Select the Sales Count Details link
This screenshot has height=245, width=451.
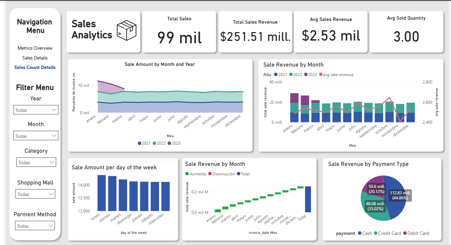click(x=35, y=67)
